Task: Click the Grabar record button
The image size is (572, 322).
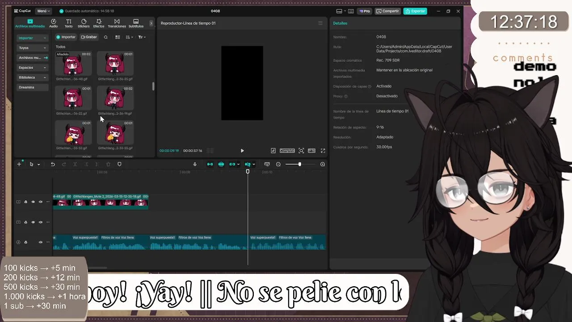Action: (89, 37)
